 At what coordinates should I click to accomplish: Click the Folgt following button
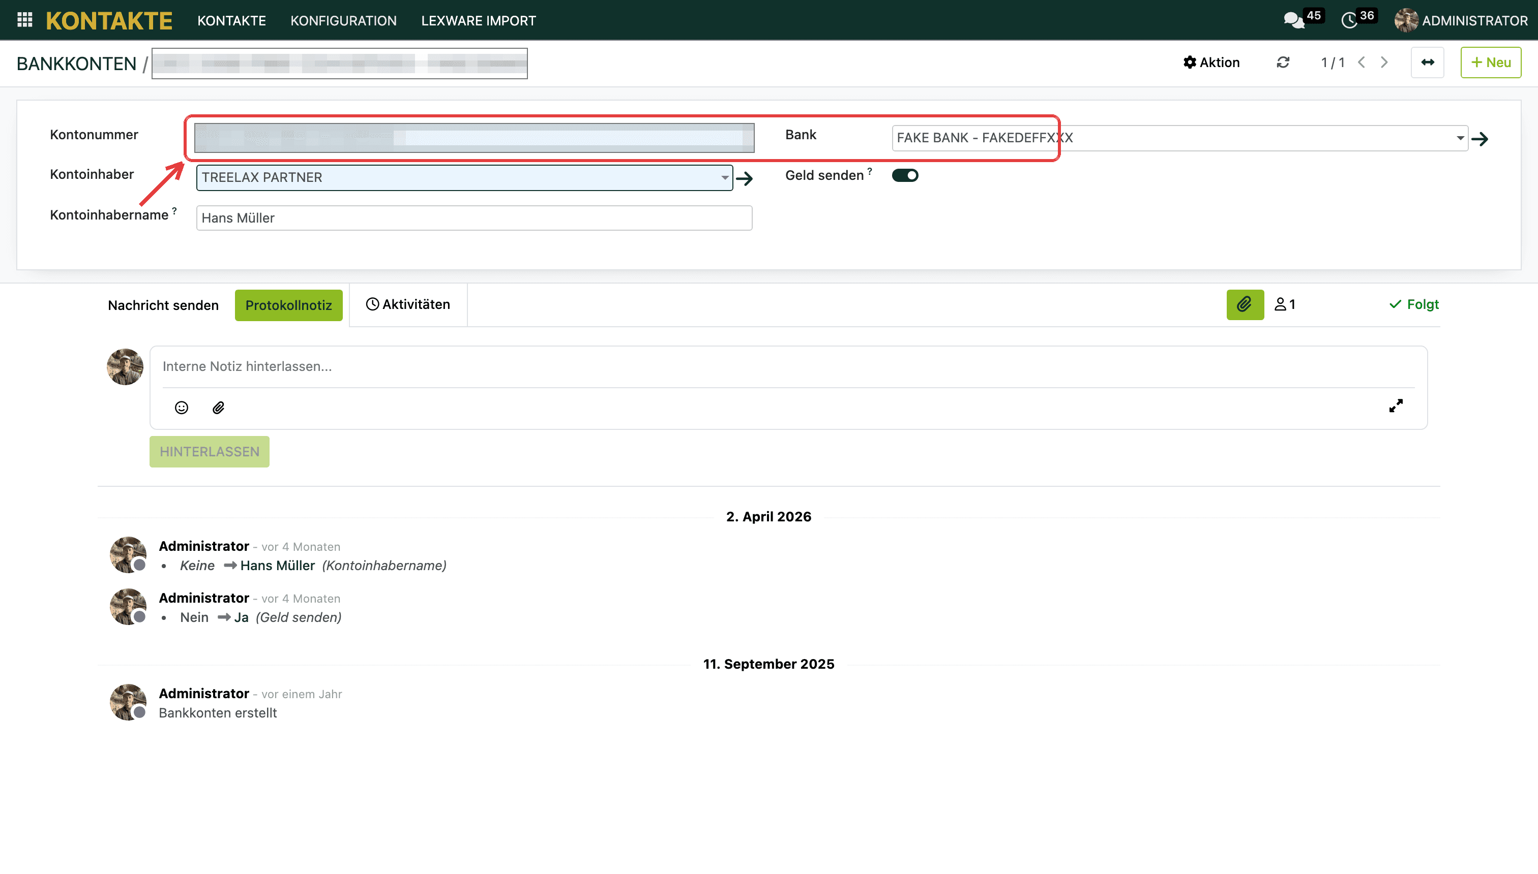pos(1414,304)
